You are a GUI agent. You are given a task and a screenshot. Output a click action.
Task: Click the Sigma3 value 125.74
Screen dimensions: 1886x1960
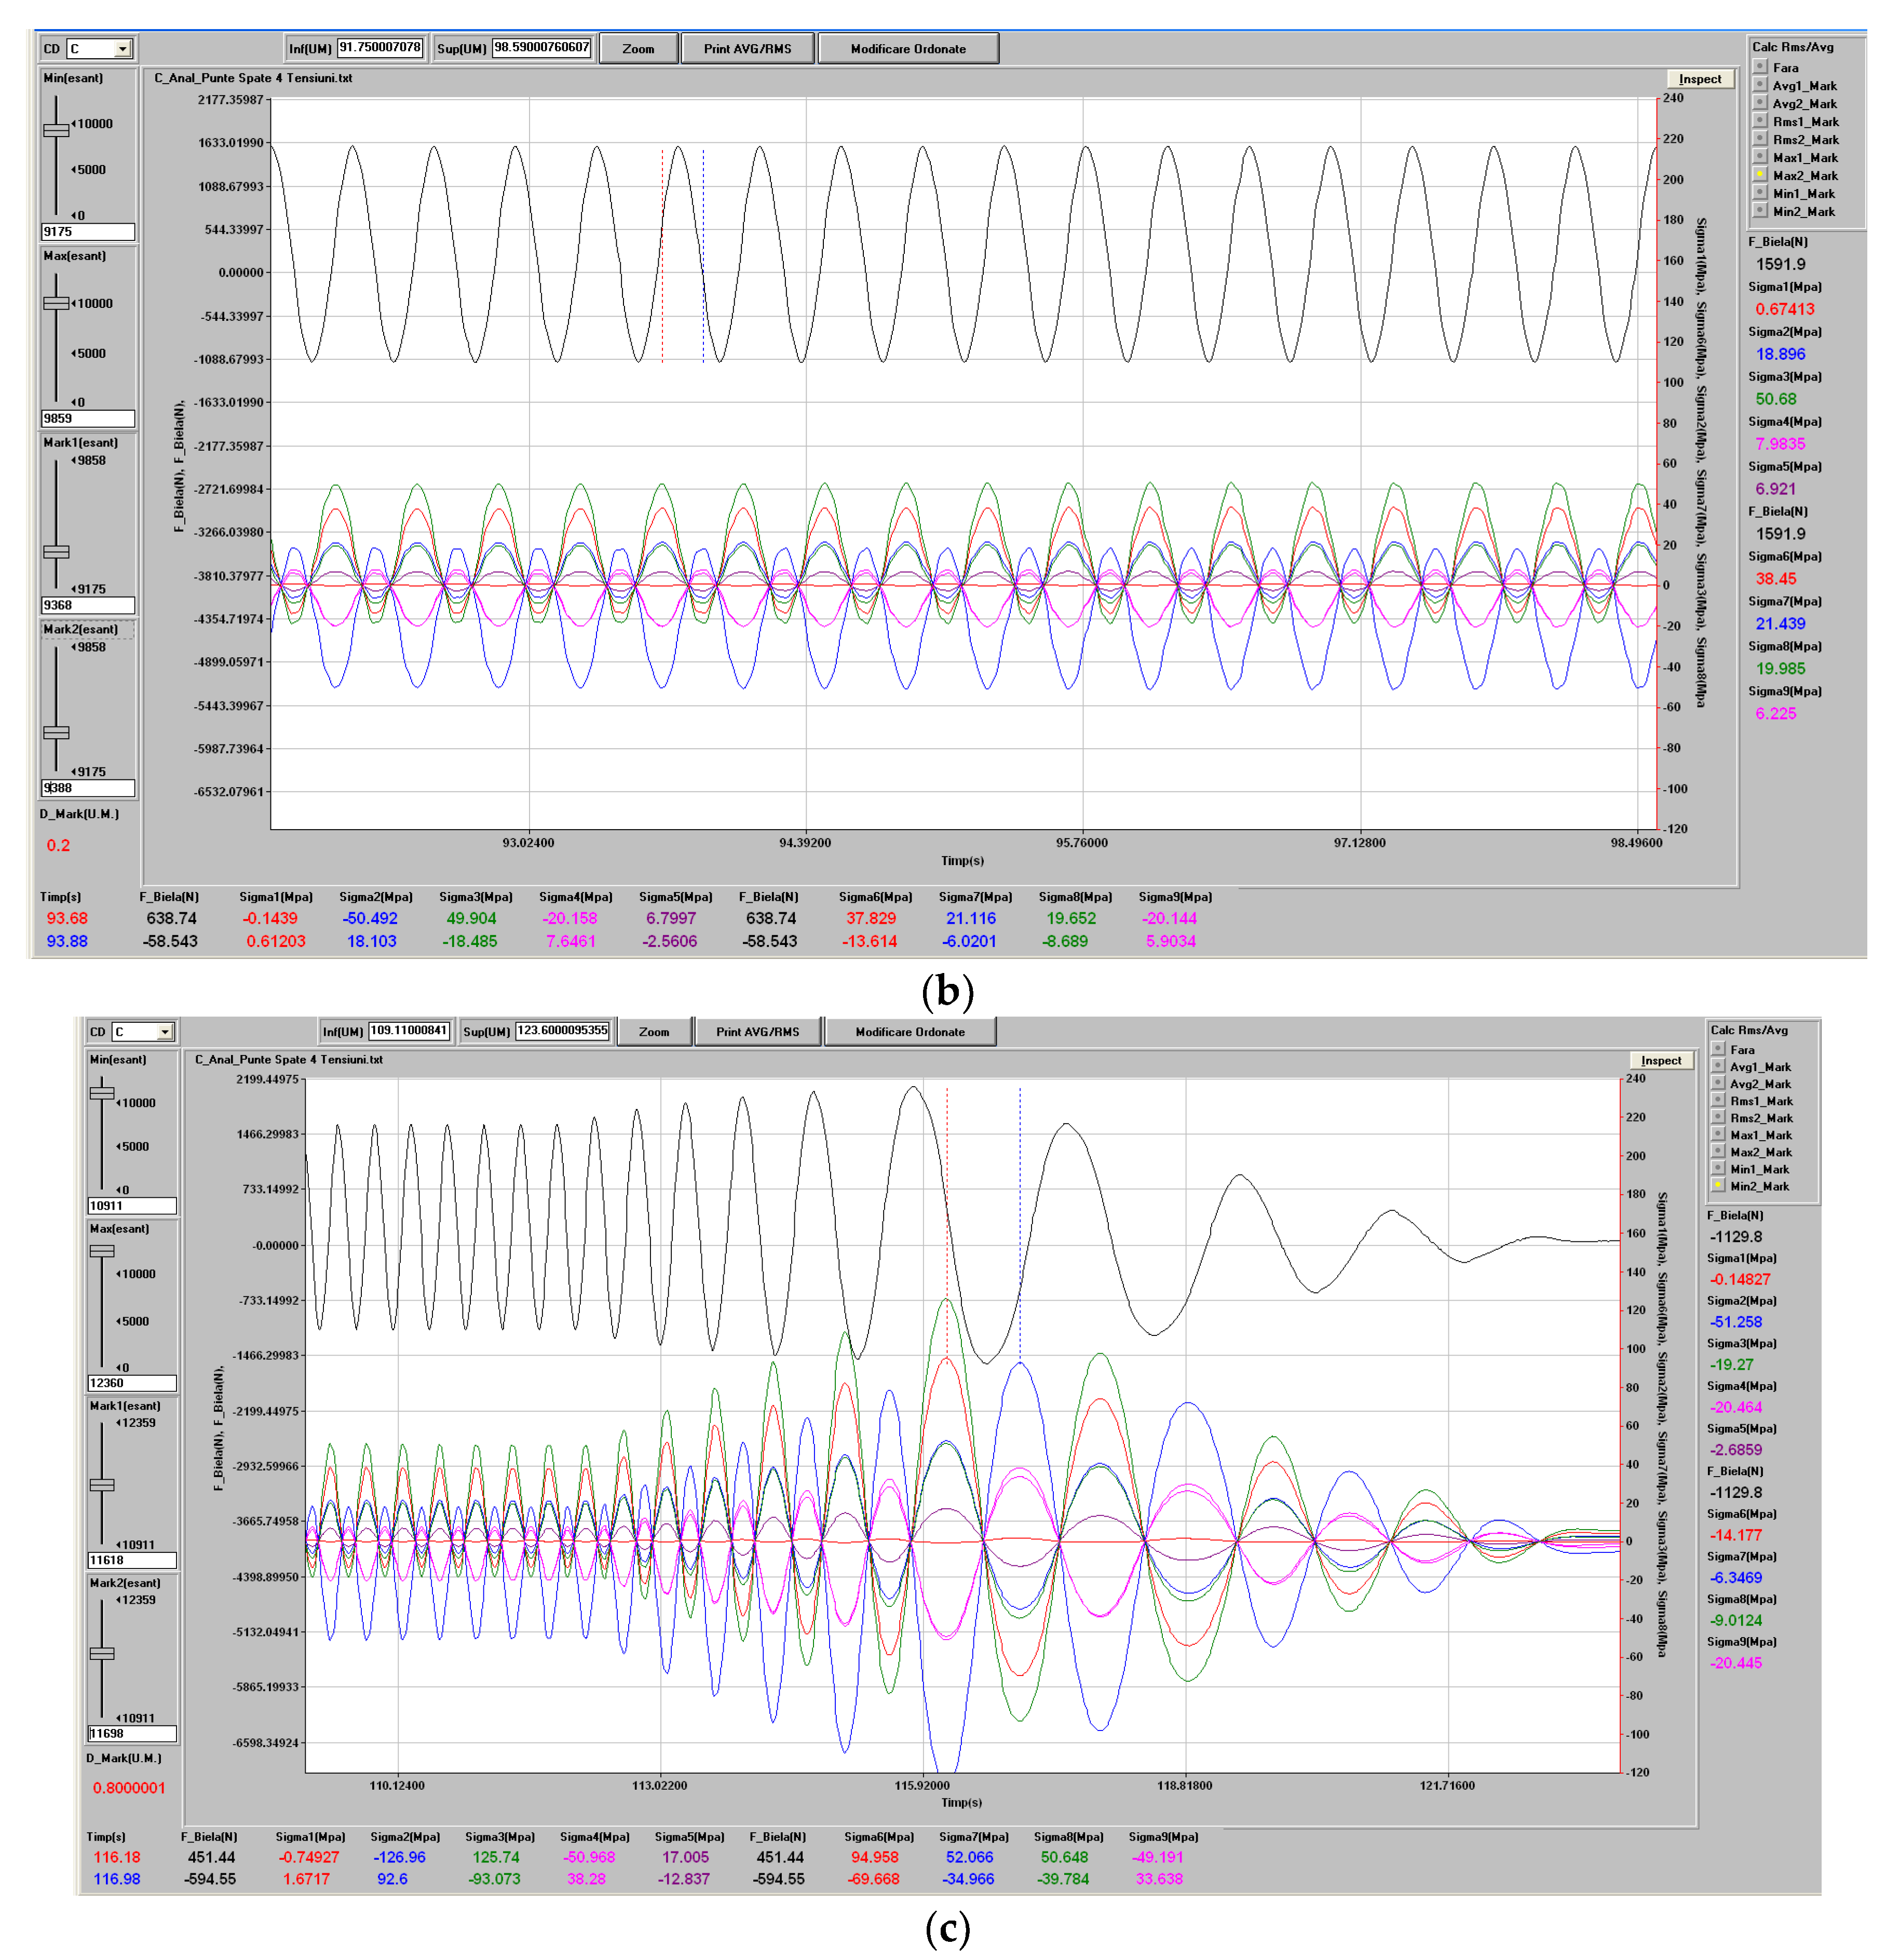click(496, 1857)
